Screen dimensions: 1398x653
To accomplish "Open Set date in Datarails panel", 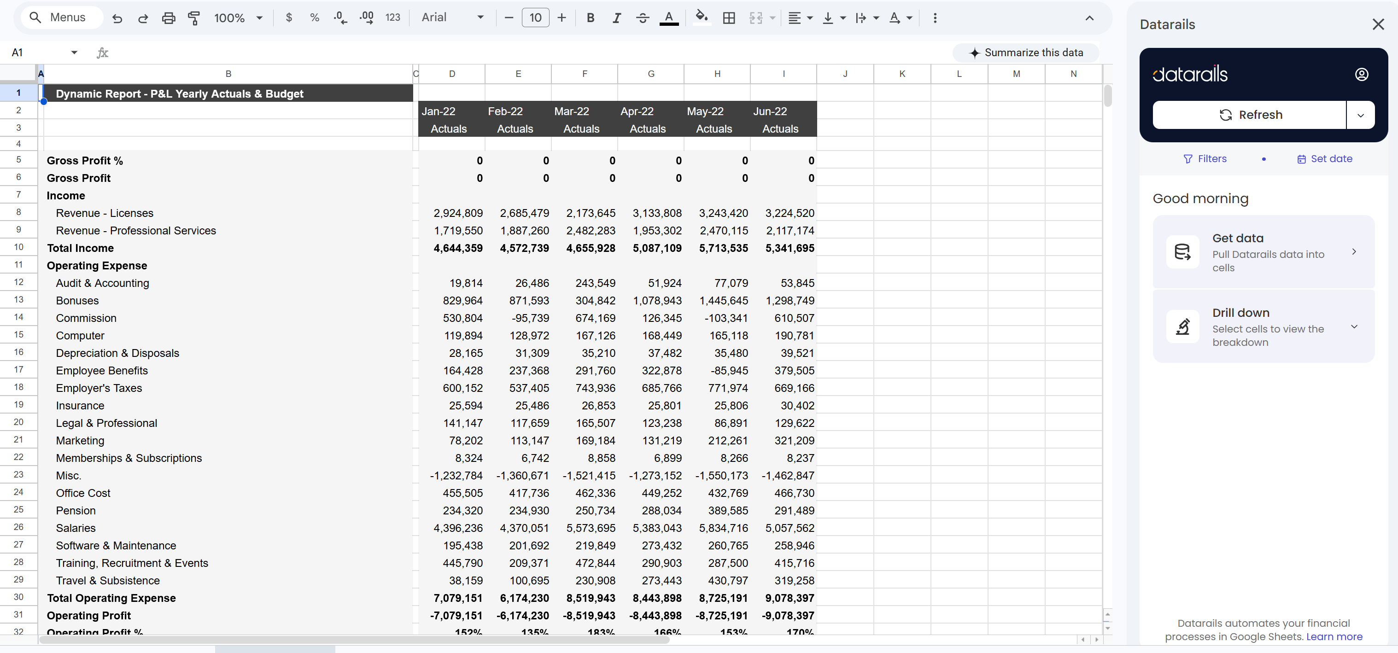I will 1324,159.
